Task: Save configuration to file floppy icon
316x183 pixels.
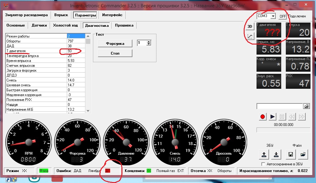Action: coord(291,155)
